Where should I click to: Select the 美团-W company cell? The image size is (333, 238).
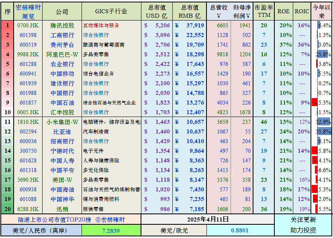[62, 180]
